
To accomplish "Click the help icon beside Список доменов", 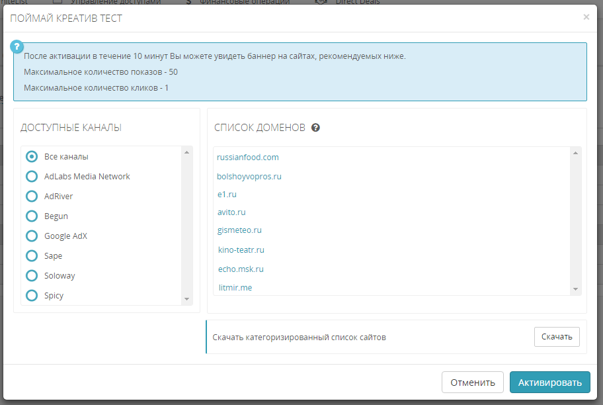I will 315,128.
